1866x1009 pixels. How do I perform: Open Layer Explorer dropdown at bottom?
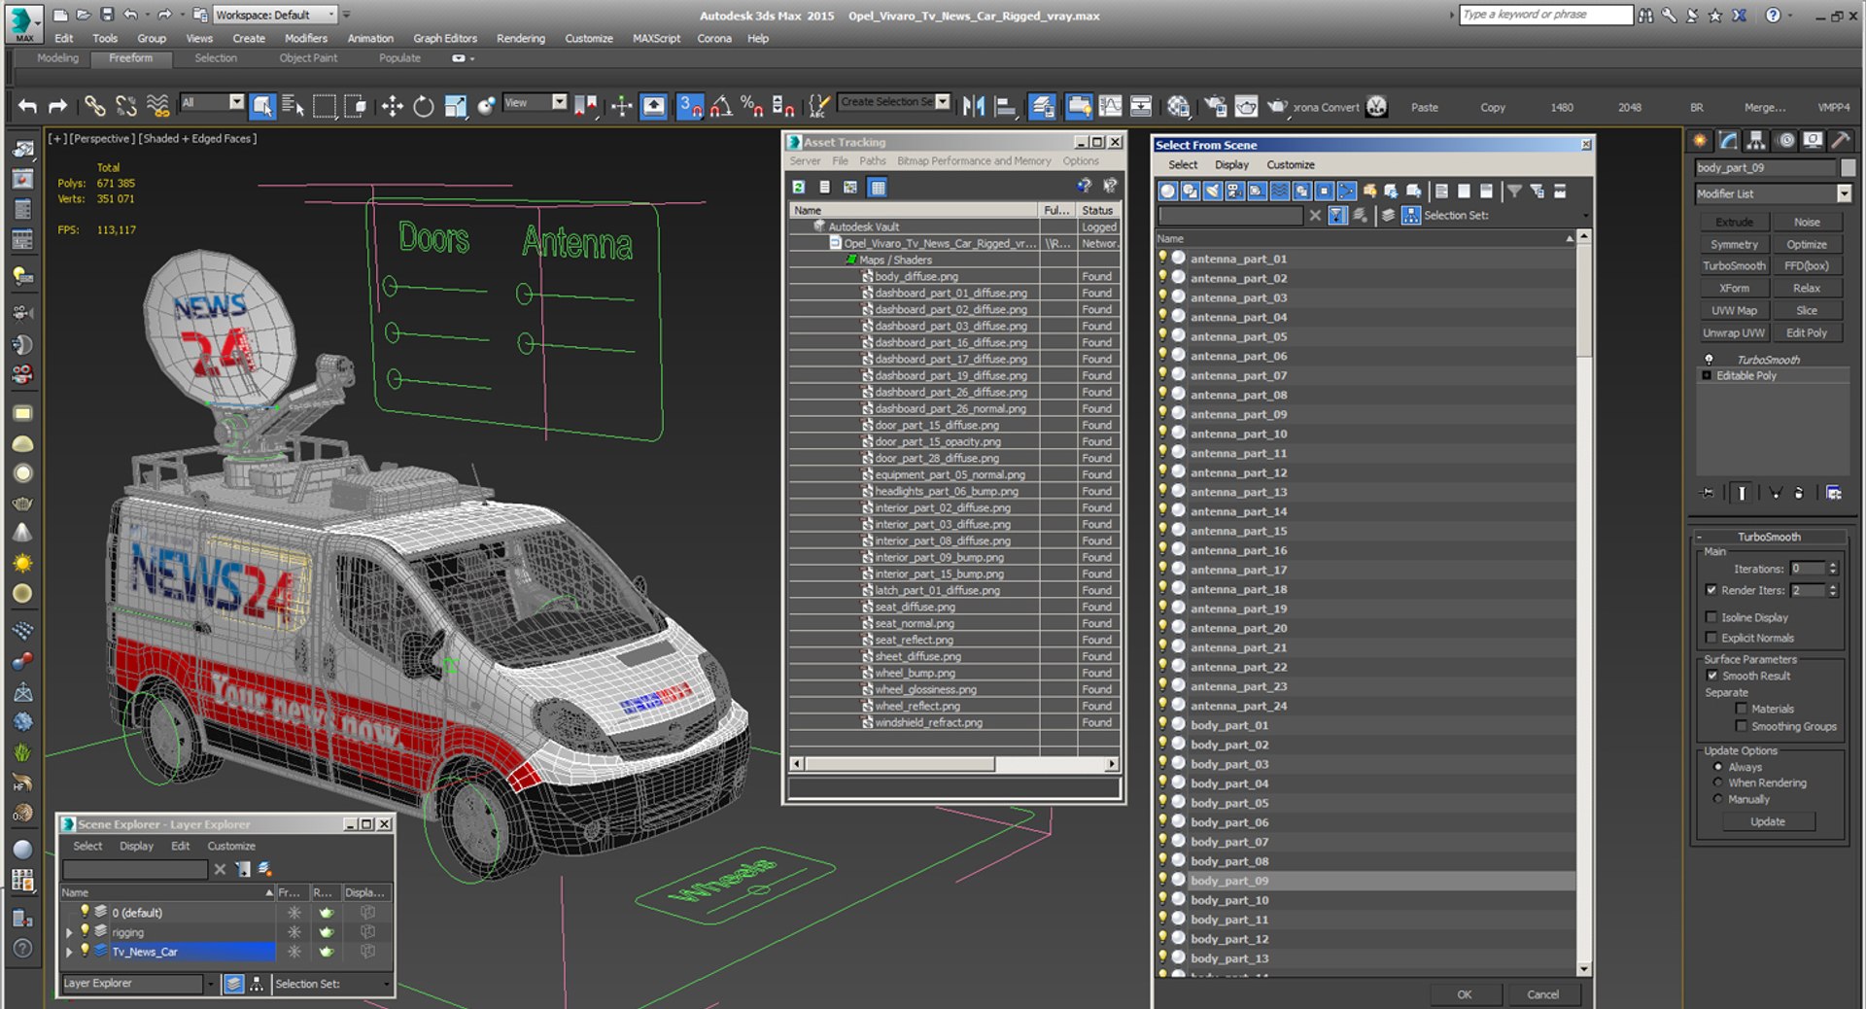tap(210, 984)
